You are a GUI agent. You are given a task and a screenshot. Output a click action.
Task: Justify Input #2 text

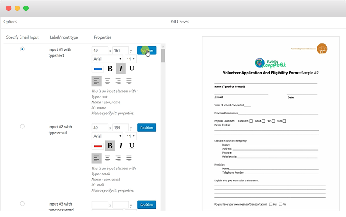129,158
